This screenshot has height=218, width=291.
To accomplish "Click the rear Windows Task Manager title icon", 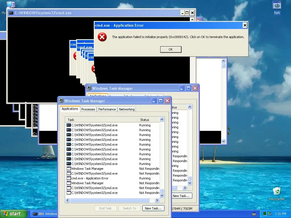I will tap(89, 88).
